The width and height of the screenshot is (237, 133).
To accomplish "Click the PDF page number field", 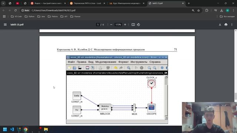I will [x=98, y=25].
